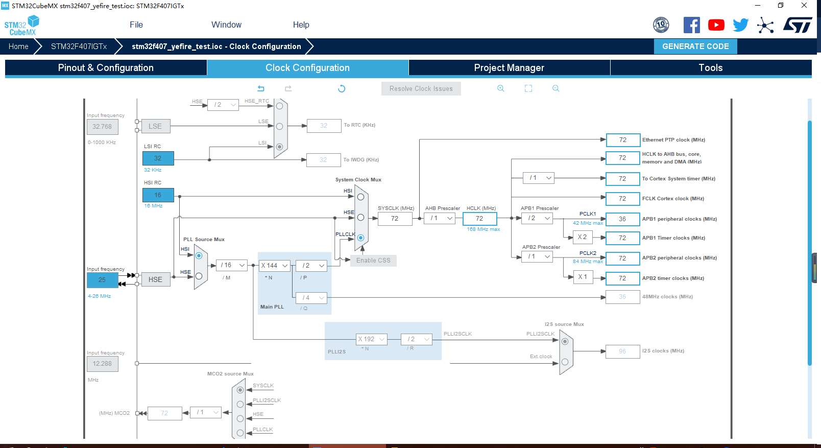Go to Home breadcrumb
Image resolution: width=821 pixels, height=448 pixels.
click(x=18, y=46)
